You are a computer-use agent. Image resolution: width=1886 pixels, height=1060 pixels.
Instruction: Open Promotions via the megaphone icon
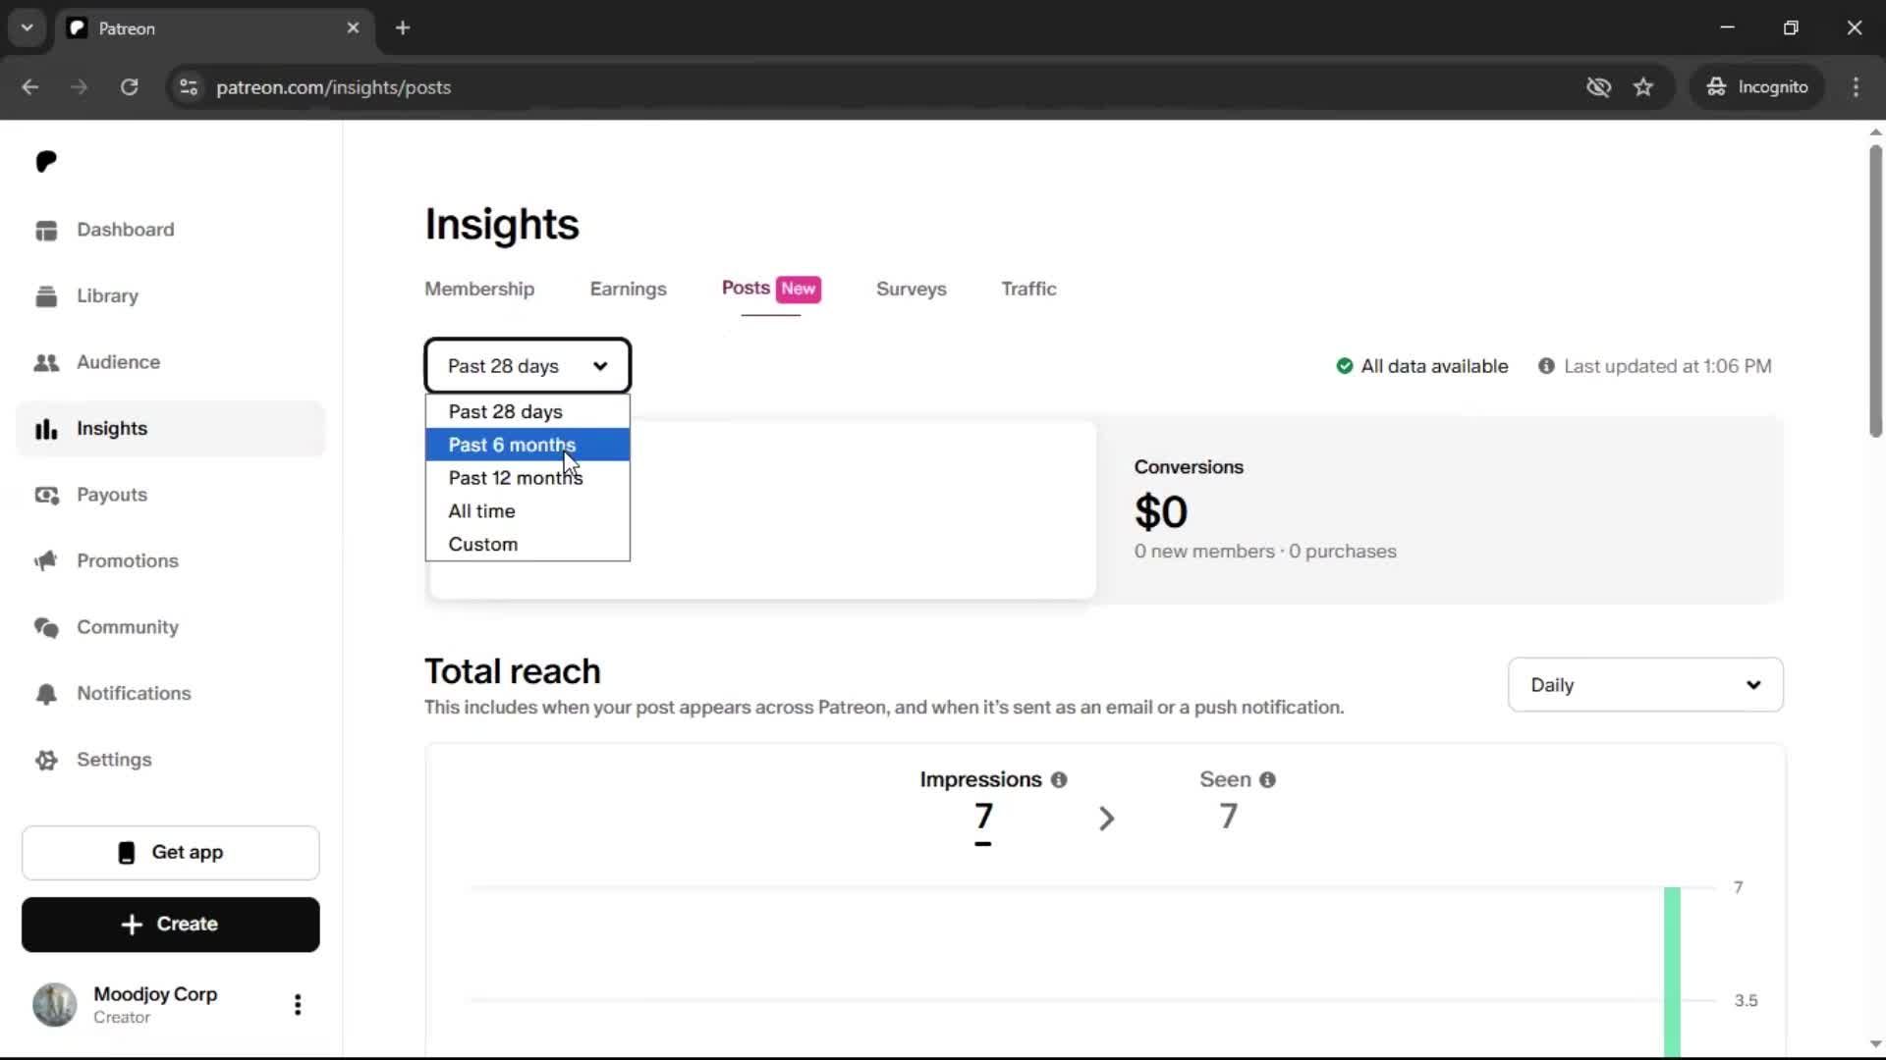click(x=46, y=561)
